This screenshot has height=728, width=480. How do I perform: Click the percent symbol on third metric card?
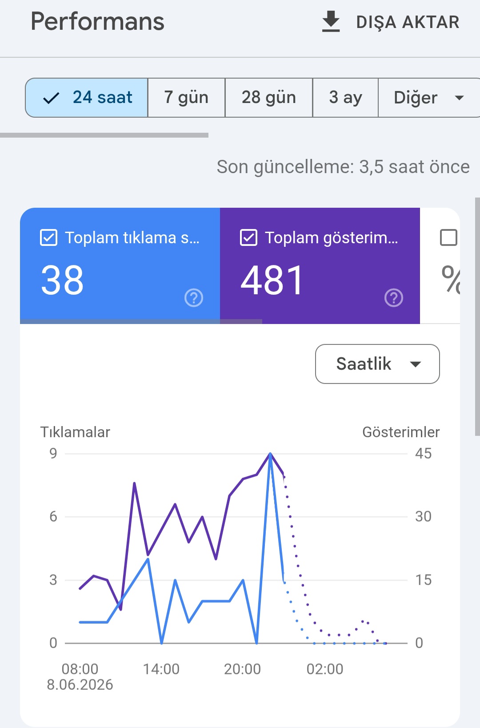pos(450,280)
